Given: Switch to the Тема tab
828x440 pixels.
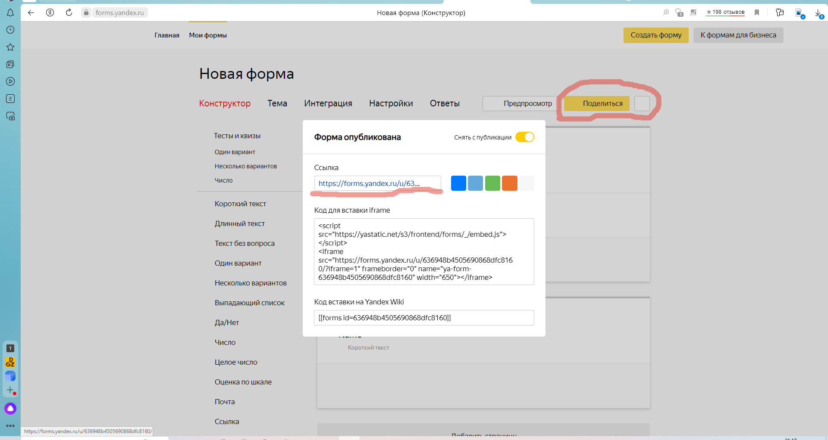Looking at the screenshot, I should [277, 103].
